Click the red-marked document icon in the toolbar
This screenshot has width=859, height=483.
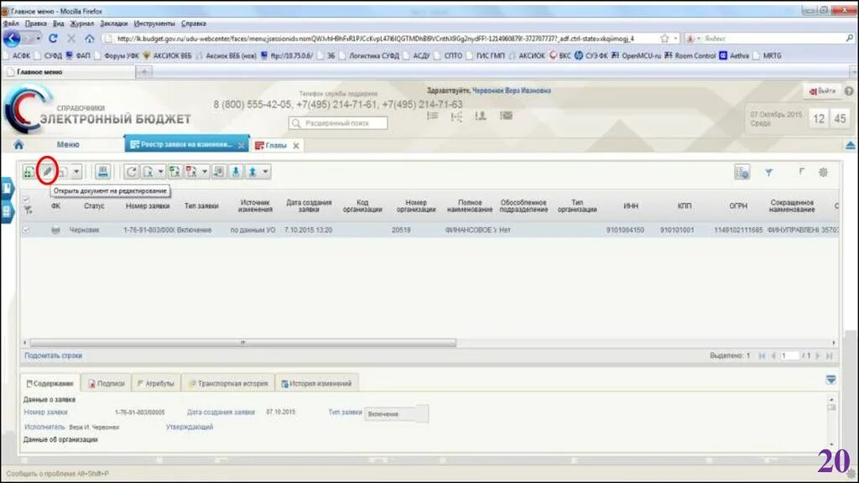tap(191, 172)
